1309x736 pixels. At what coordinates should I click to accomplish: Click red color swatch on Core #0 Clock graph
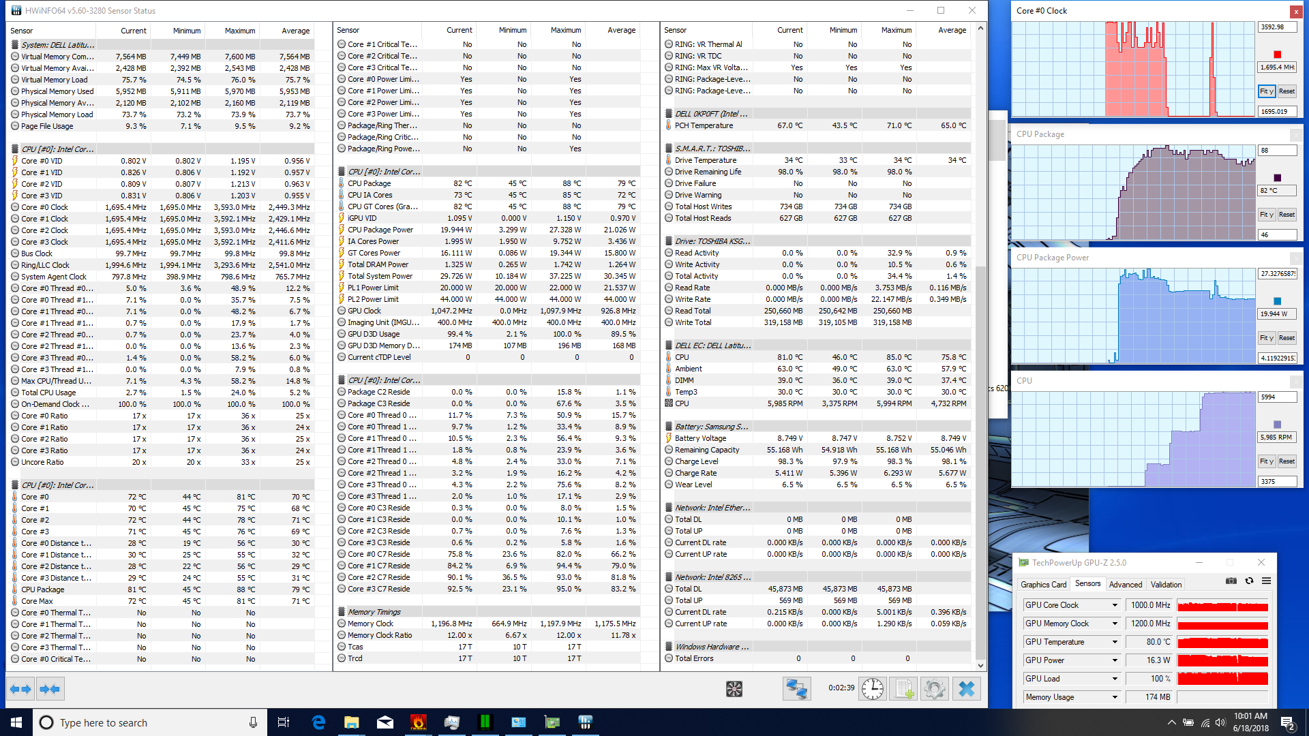1277,55
